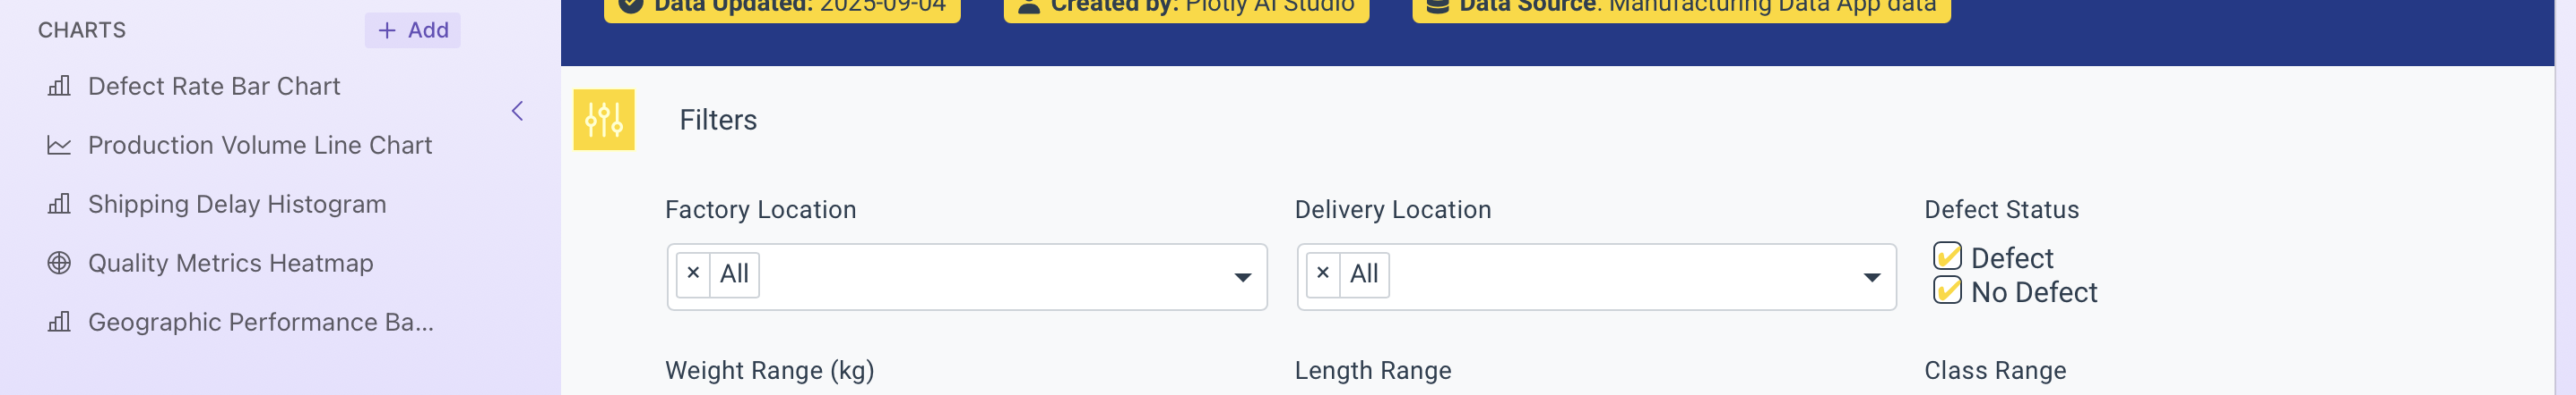Click the Data Updated badge
Screen dimensions: 2576x395
pos(782,8)
